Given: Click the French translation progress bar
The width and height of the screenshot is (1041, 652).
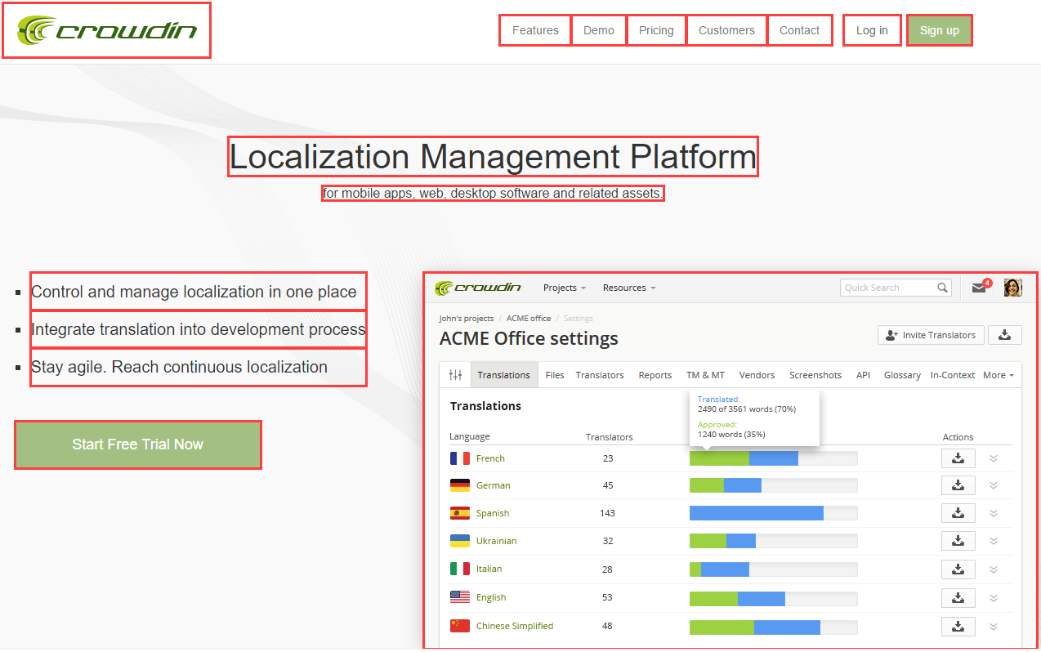Looking at the screenshot, I should [x=773, y=458].
